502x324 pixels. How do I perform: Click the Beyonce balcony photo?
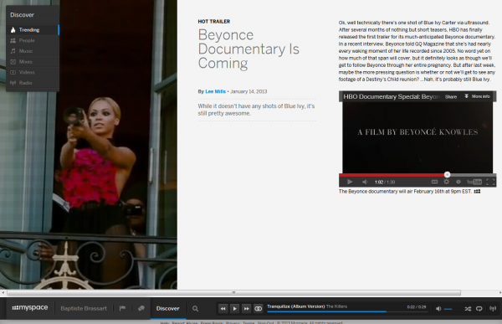coord(89,145)
